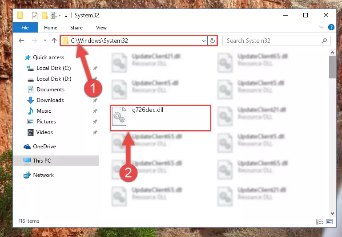Click the pin icon next to Videos
The height and width of the screenshot is (237, 342).
pos(95,132)
